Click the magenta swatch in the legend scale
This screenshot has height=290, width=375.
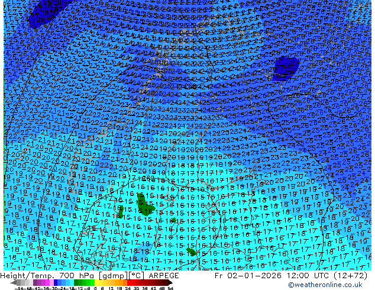click(47, 283)
